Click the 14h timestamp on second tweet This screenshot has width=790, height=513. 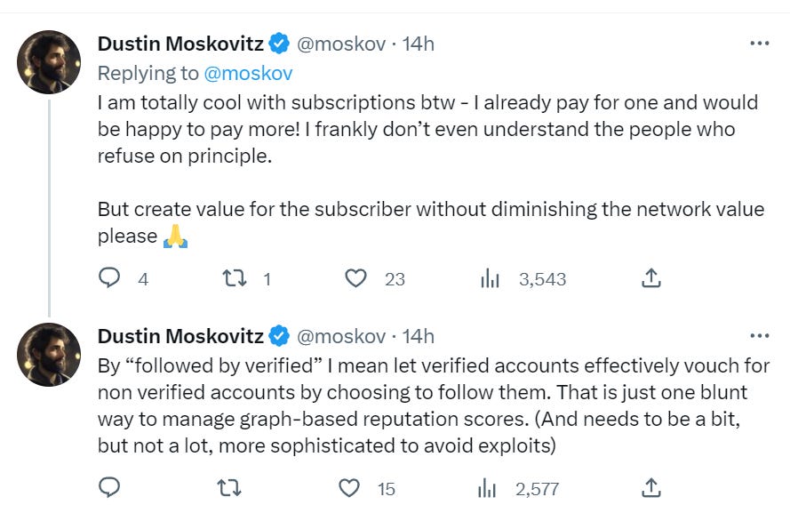pyautogui.click(x=418, y=336)
